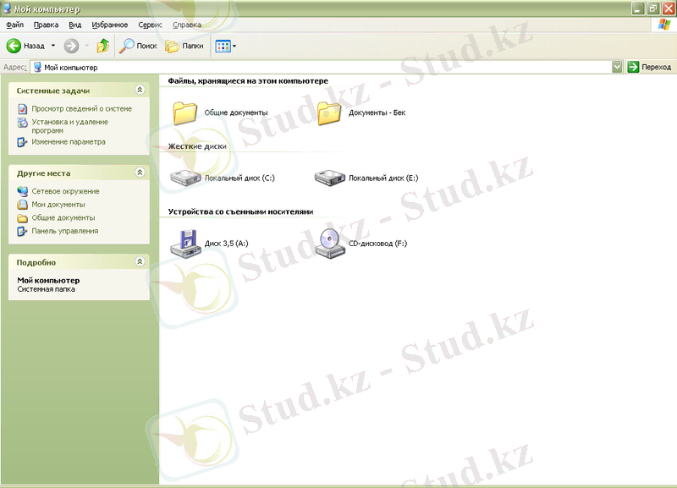Image resolution: width=677 pixels, height=488 pixels.
Task: Go up one folder level icon
Action: 103,46
